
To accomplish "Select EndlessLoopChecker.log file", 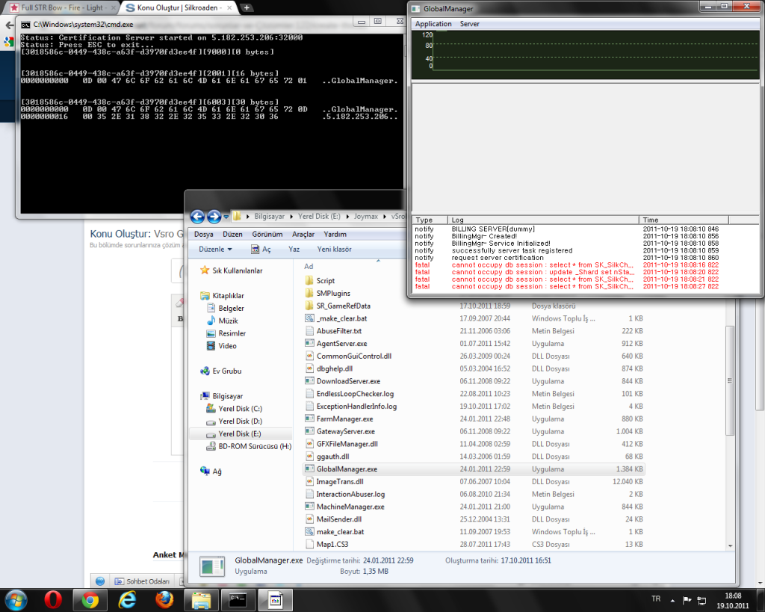I will pyautogui.click(x=355, y=394).
